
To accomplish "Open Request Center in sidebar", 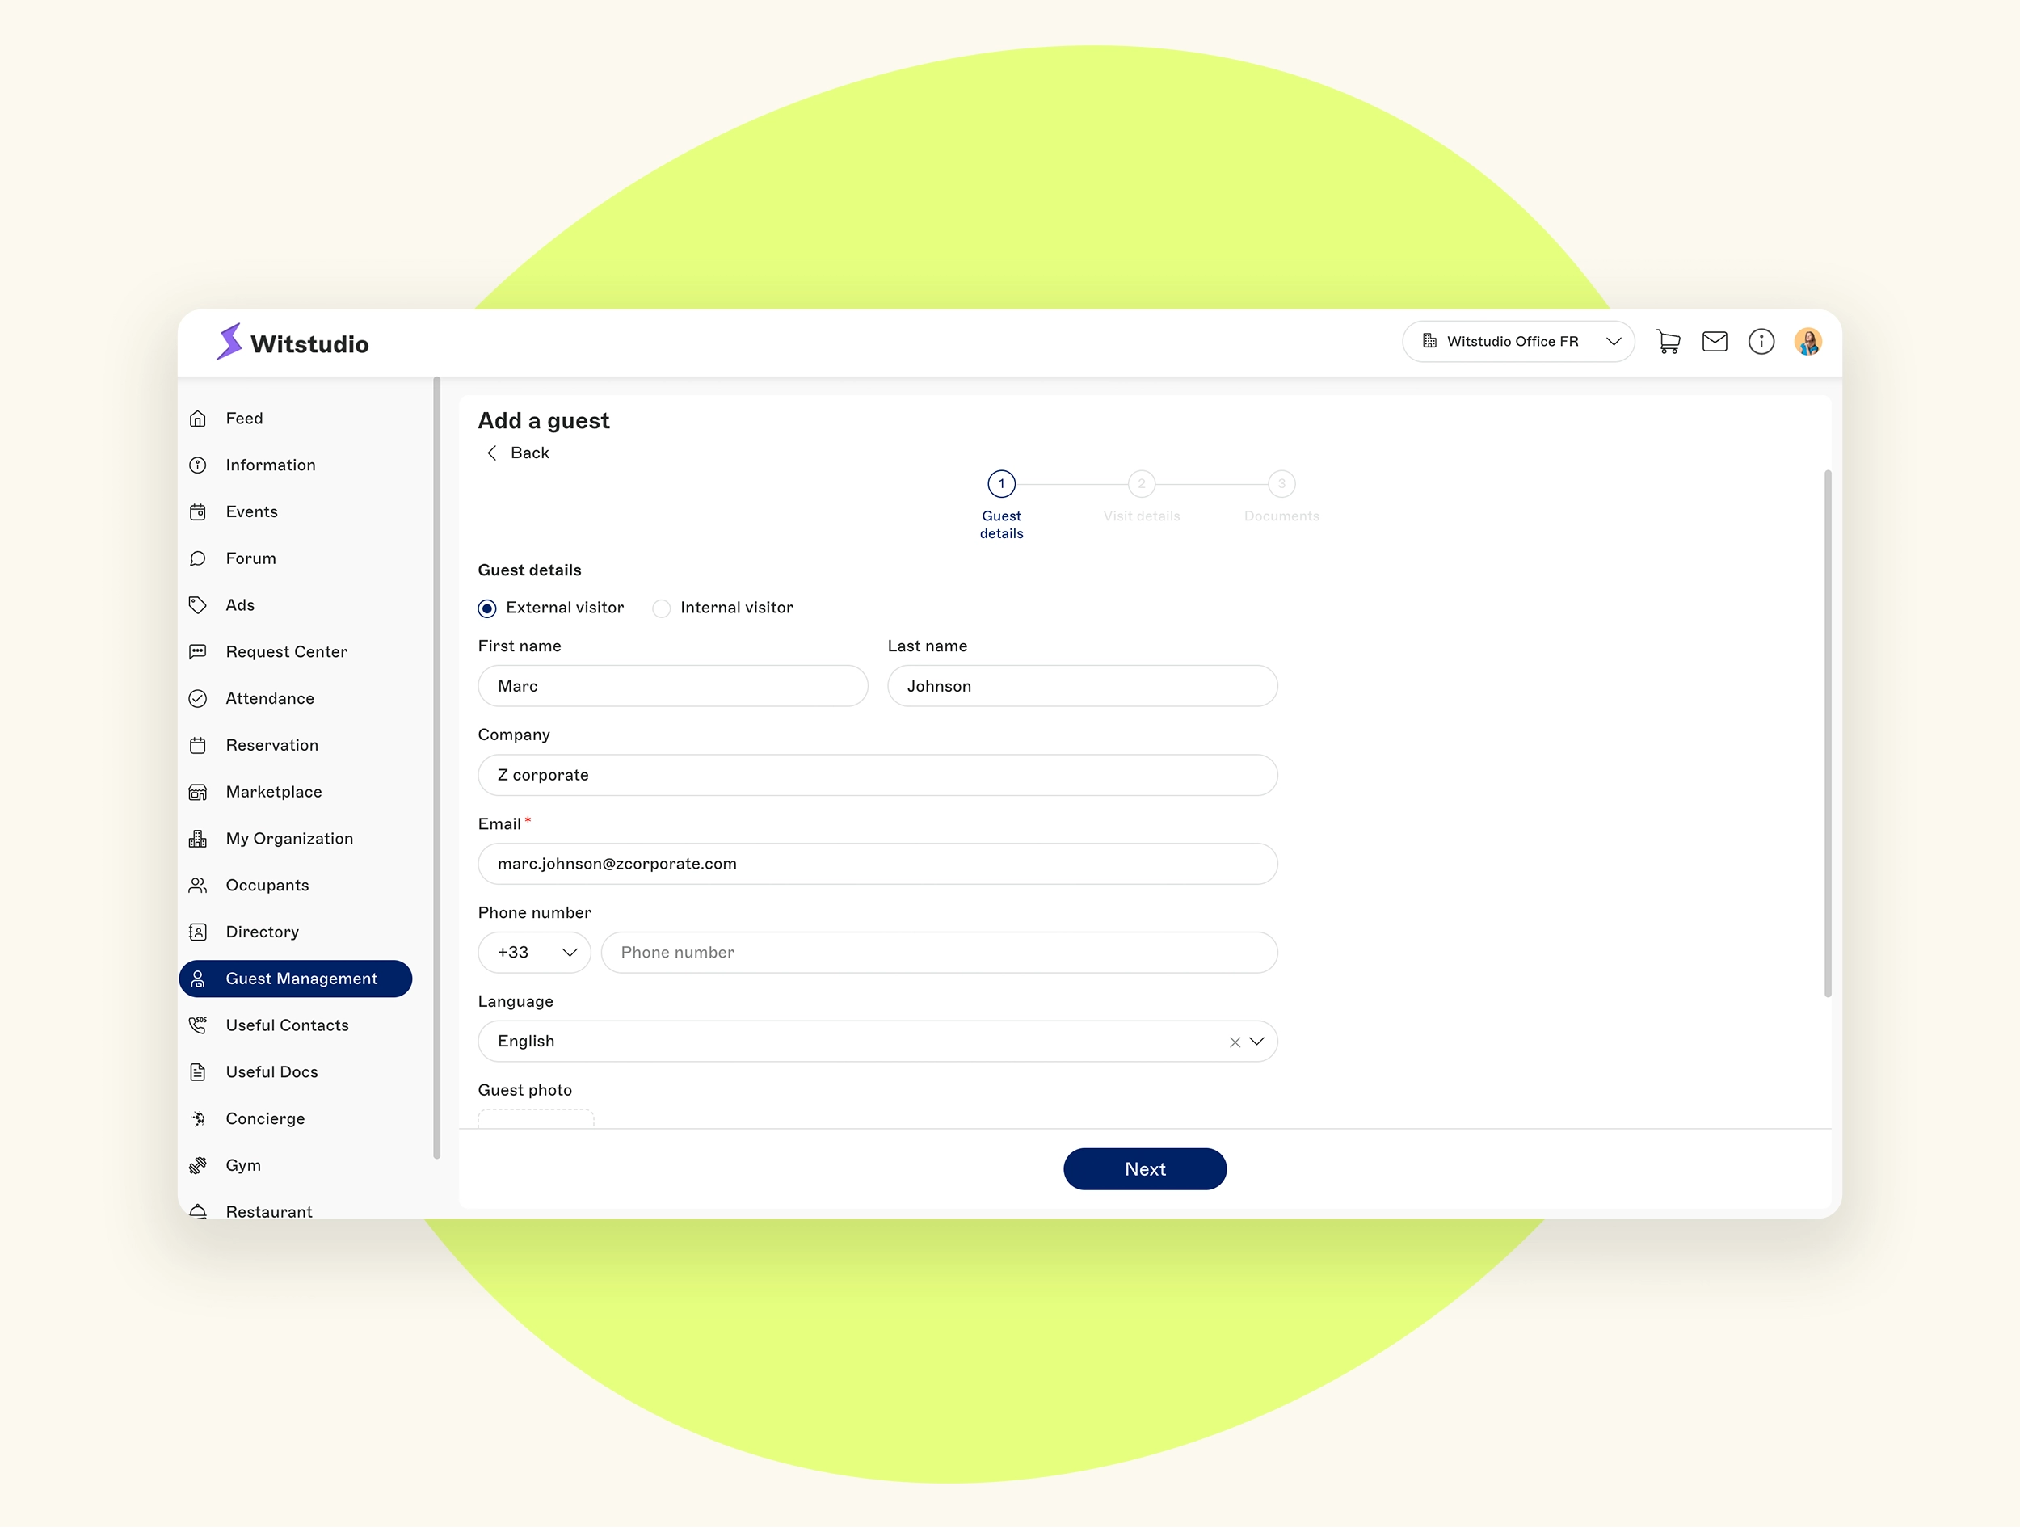I will point(286,652).
